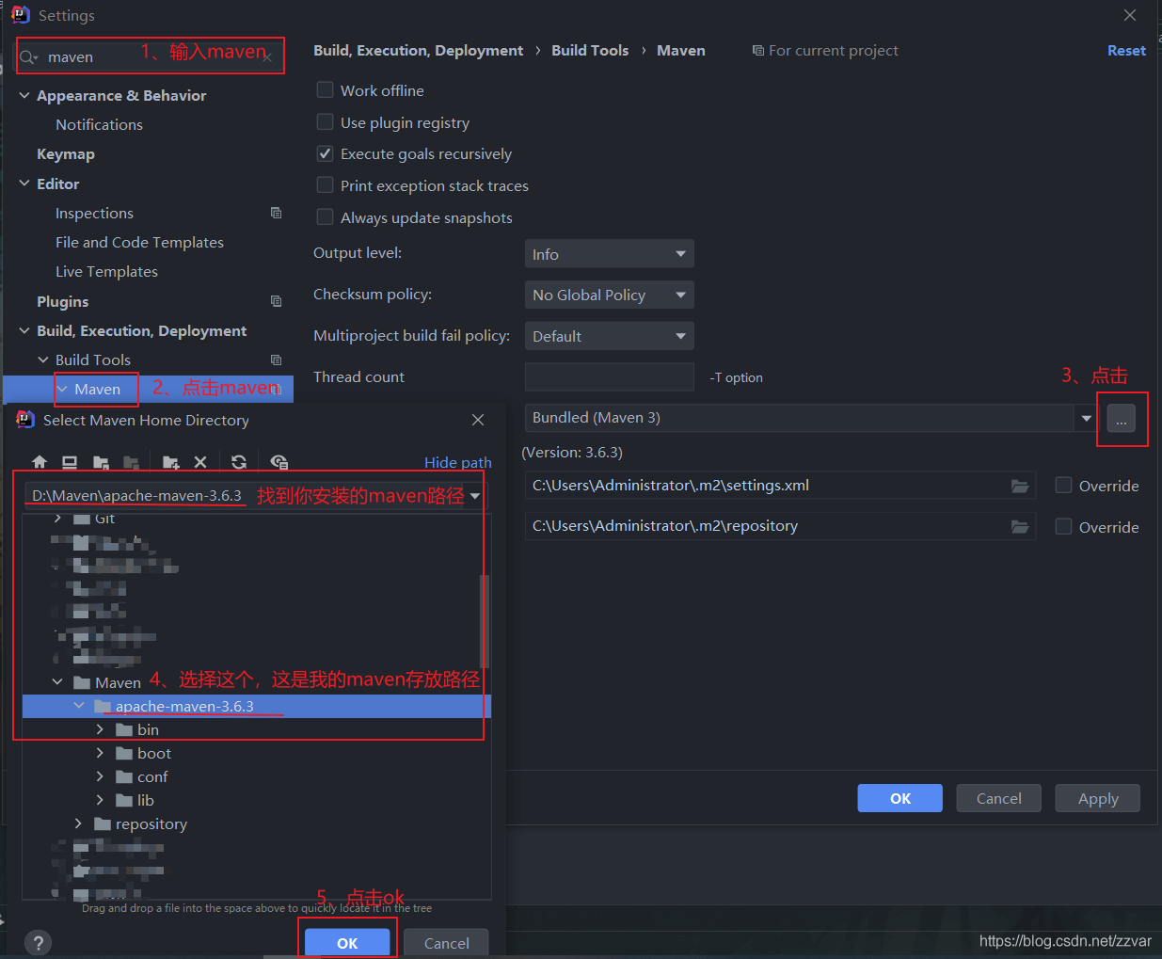Open Live Templates settings page
The width and height of the screenshot is (1162, 959).
106,271
